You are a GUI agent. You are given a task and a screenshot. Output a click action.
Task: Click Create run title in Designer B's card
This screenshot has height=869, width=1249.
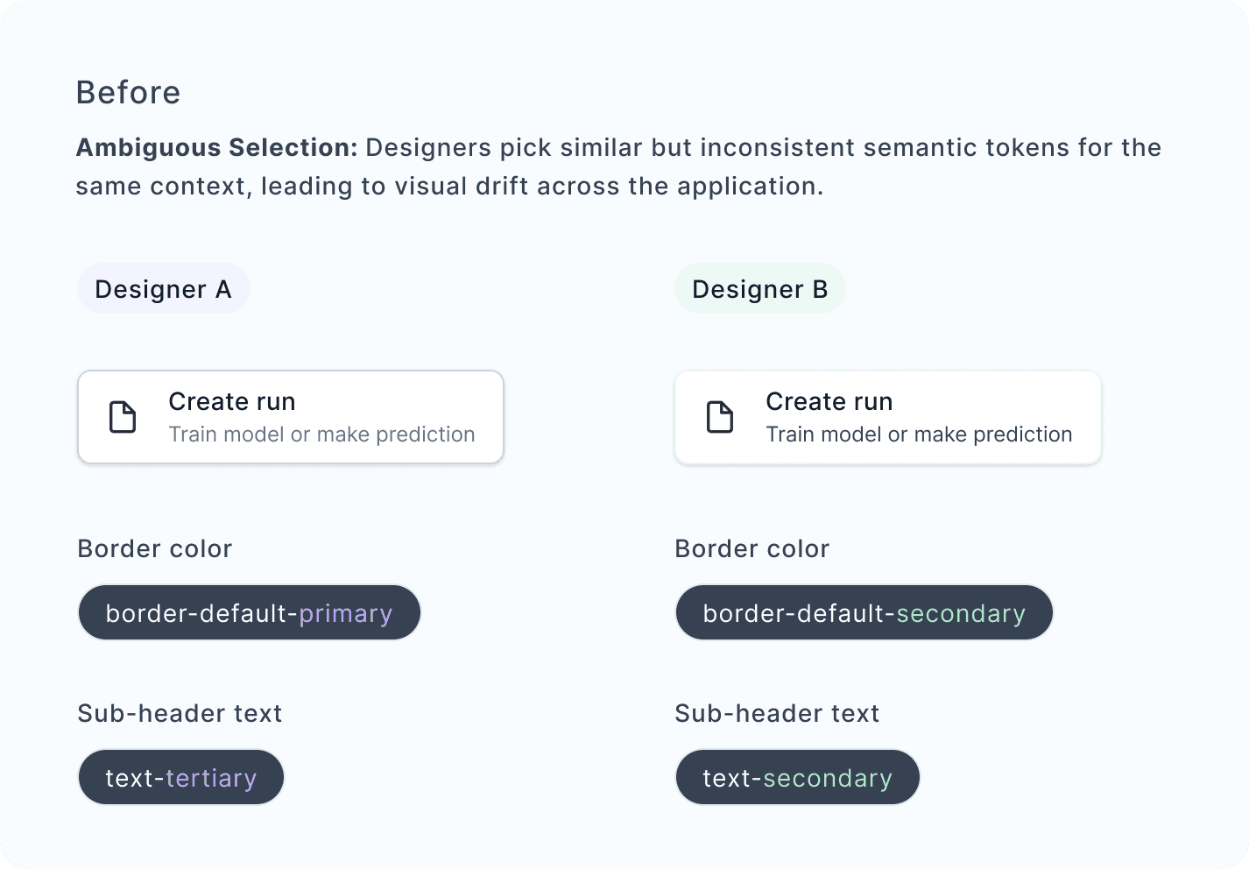point(829,401)
